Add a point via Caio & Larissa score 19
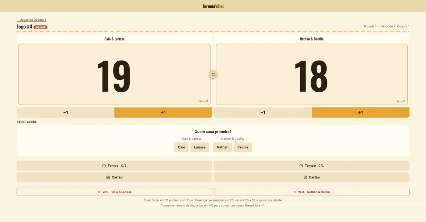 click(x=114, y=74)
